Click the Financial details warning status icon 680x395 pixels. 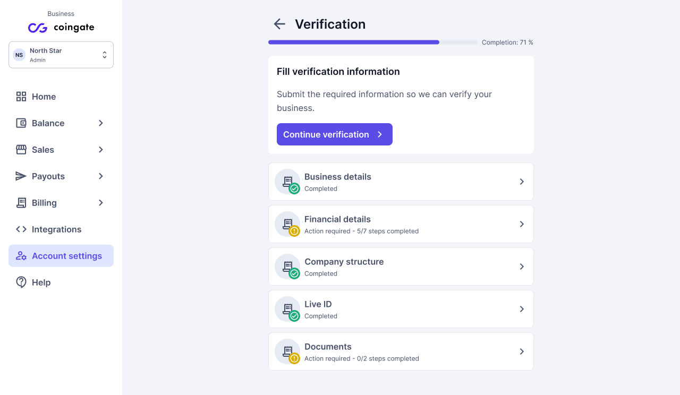pos(294,231)
